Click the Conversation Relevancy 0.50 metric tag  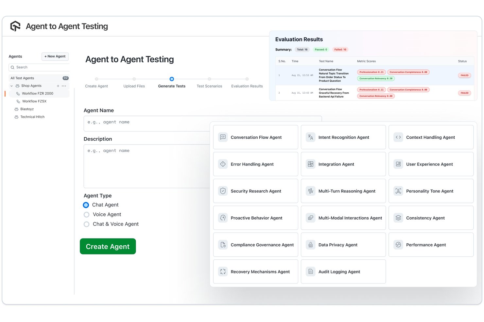pyautogui.click(x=376, y=79)
